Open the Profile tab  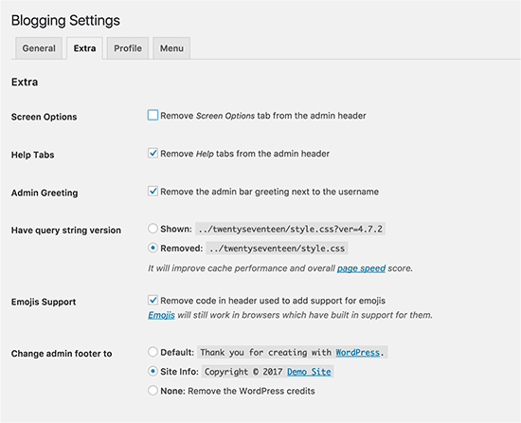128,48
